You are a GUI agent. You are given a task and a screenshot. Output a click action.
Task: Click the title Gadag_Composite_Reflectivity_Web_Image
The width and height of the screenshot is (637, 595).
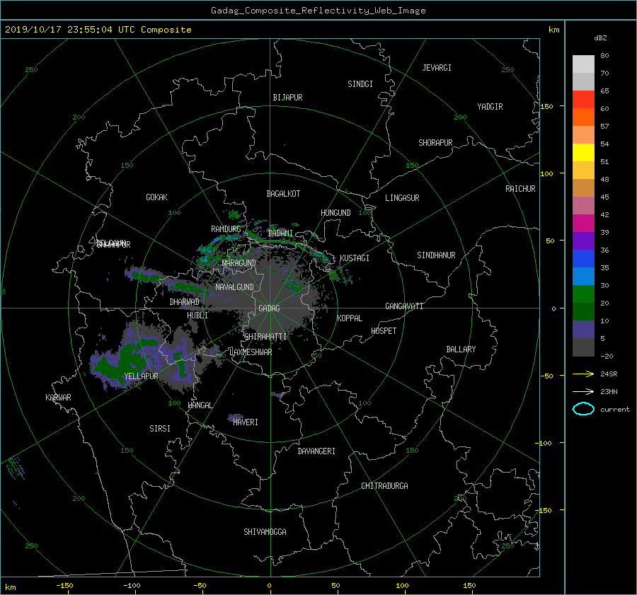pyautogui.click(x=318, y=11)
